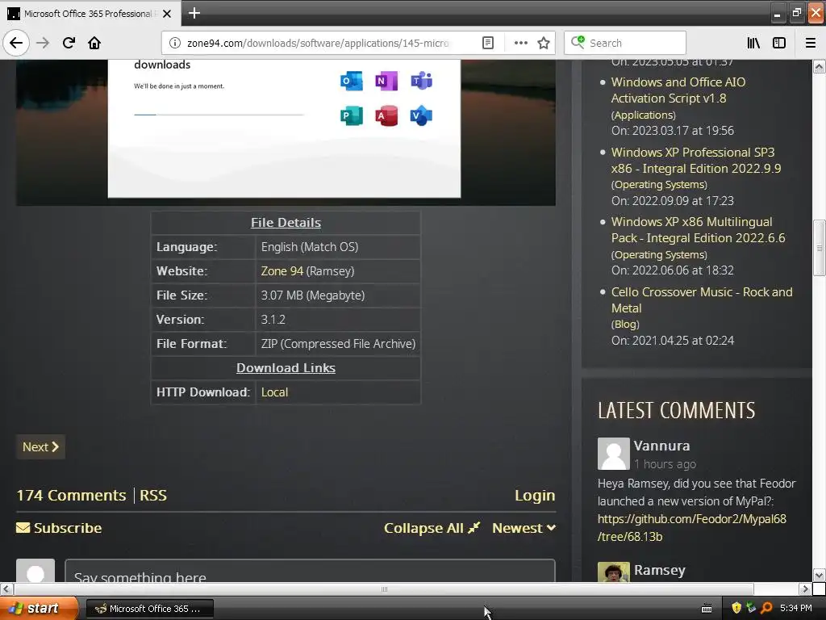The height and width of the screenshot is (620, 826).
Task: Select the version value 3.1.2
Action: pyautogui.click(x=273, y=320)
